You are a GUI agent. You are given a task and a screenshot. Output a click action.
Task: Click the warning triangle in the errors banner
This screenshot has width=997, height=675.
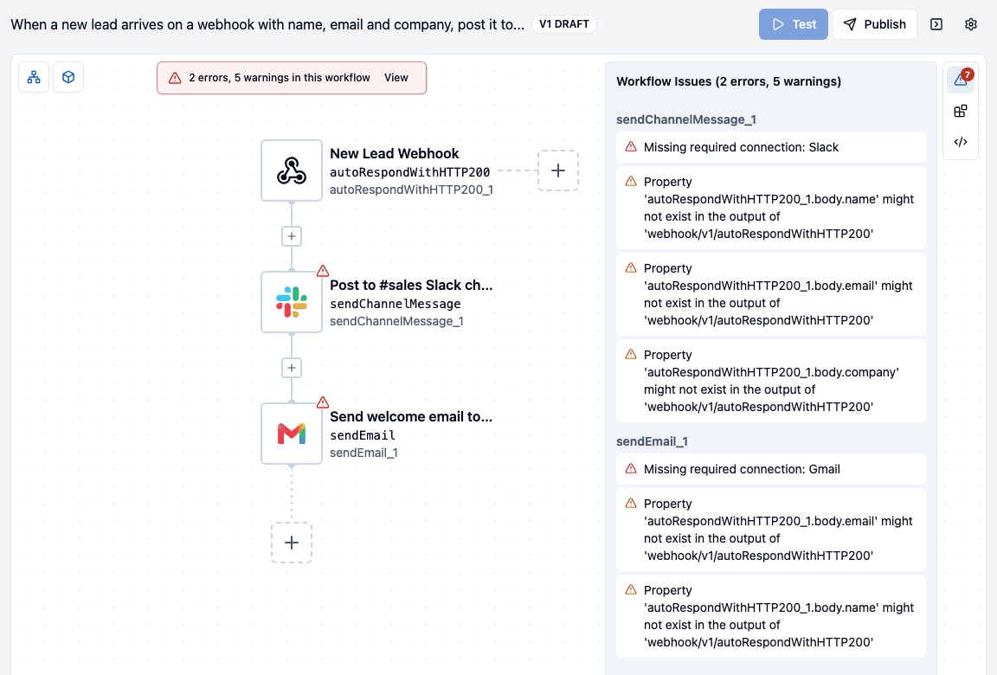[175, 78]
